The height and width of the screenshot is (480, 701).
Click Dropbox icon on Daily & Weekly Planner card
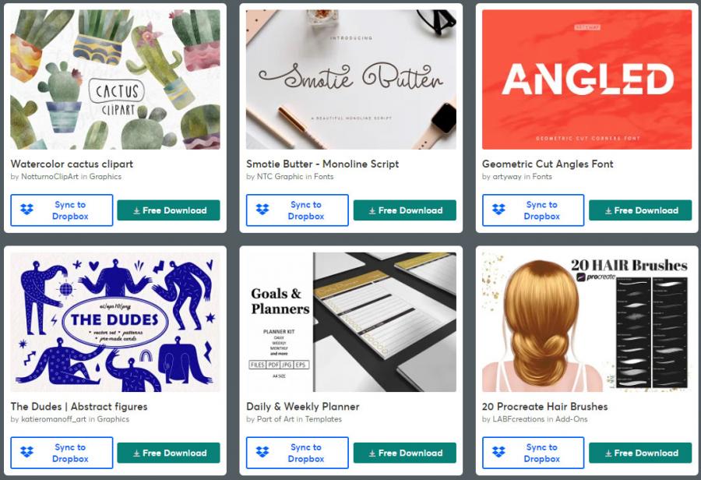click(262, 452)
